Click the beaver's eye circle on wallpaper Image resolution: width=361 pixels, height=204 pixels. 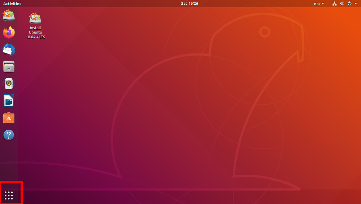point(265,32)
